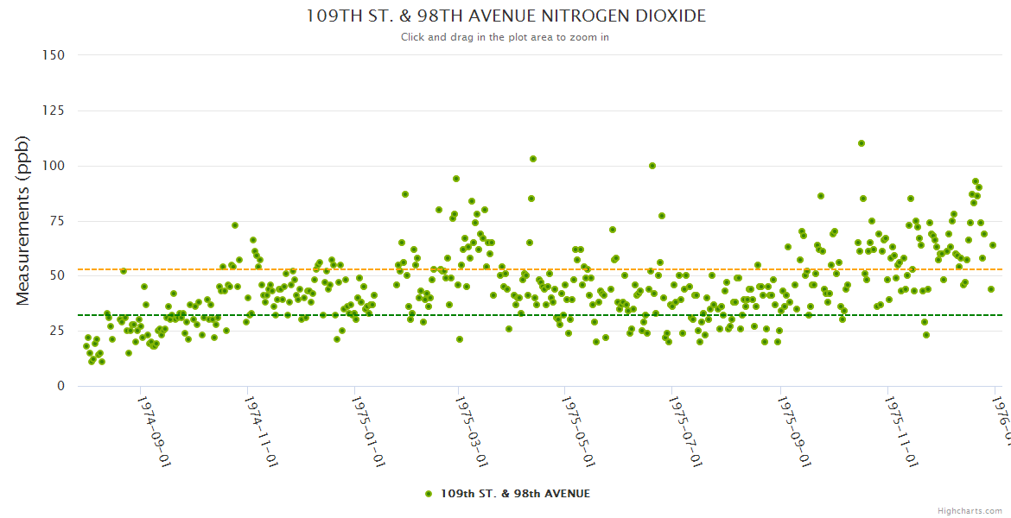Select the 87 ppb point in early 1975
This screenshot has height=518, width=1011.
click(x=405, y=194)
